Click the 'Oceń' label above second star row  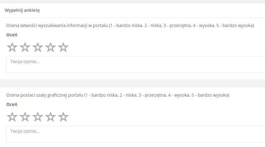point(12,104)
